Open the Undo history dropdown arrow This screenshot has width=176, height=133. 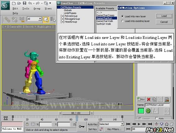34,3
